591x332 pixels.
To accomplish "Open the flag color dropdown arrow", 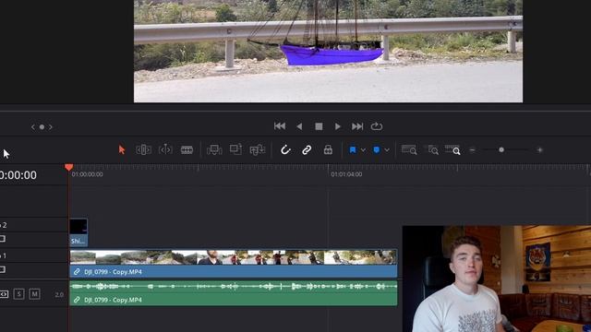I will (363, 150).
